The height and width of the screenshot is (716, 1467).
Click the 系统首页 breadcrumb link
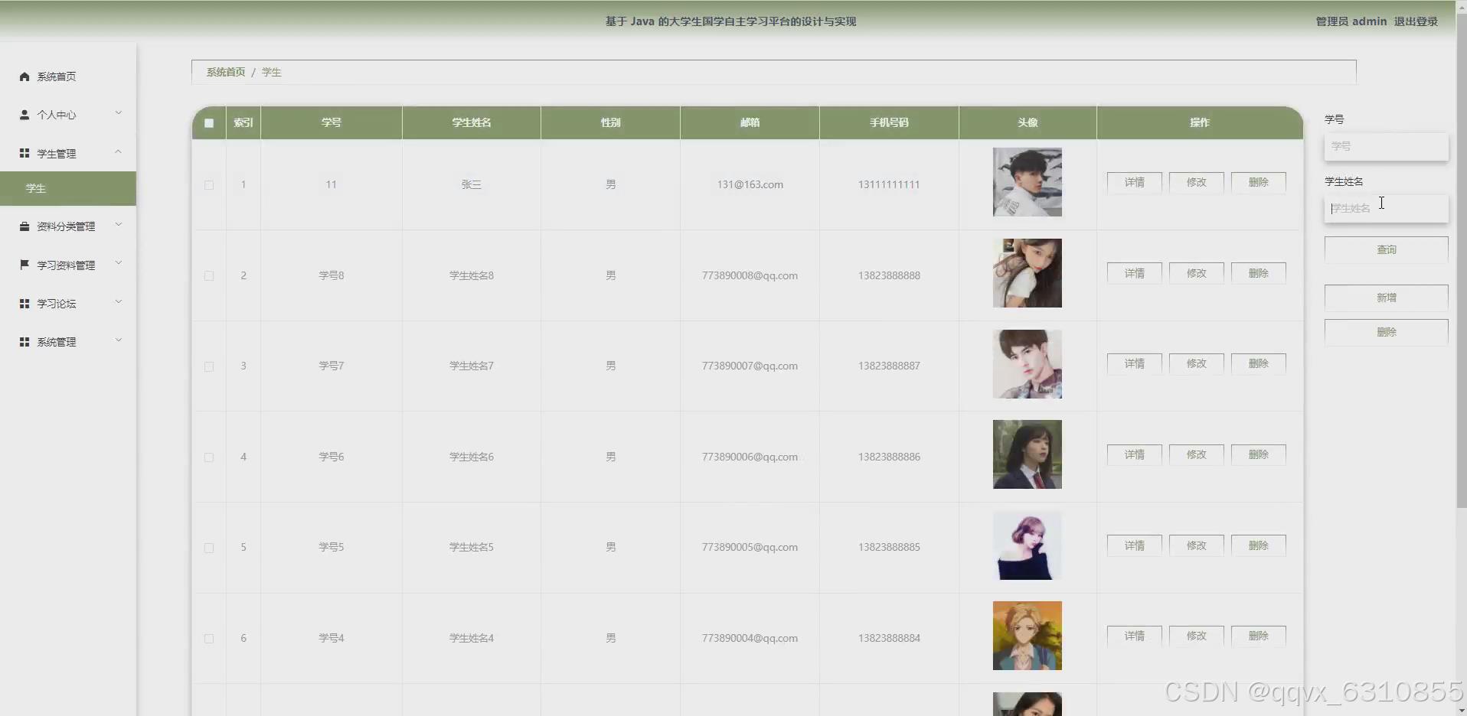pos(226,72)
